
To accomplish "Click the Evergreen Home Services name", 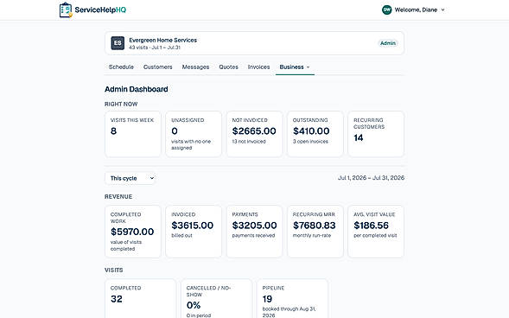I will (x=163, y=41).
